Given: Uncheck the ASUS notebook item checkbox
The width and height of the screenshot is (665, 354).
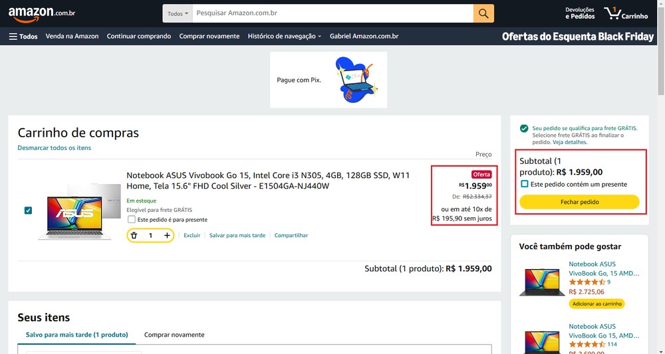Looking at the screenshot, I should (x=28, y=211).
